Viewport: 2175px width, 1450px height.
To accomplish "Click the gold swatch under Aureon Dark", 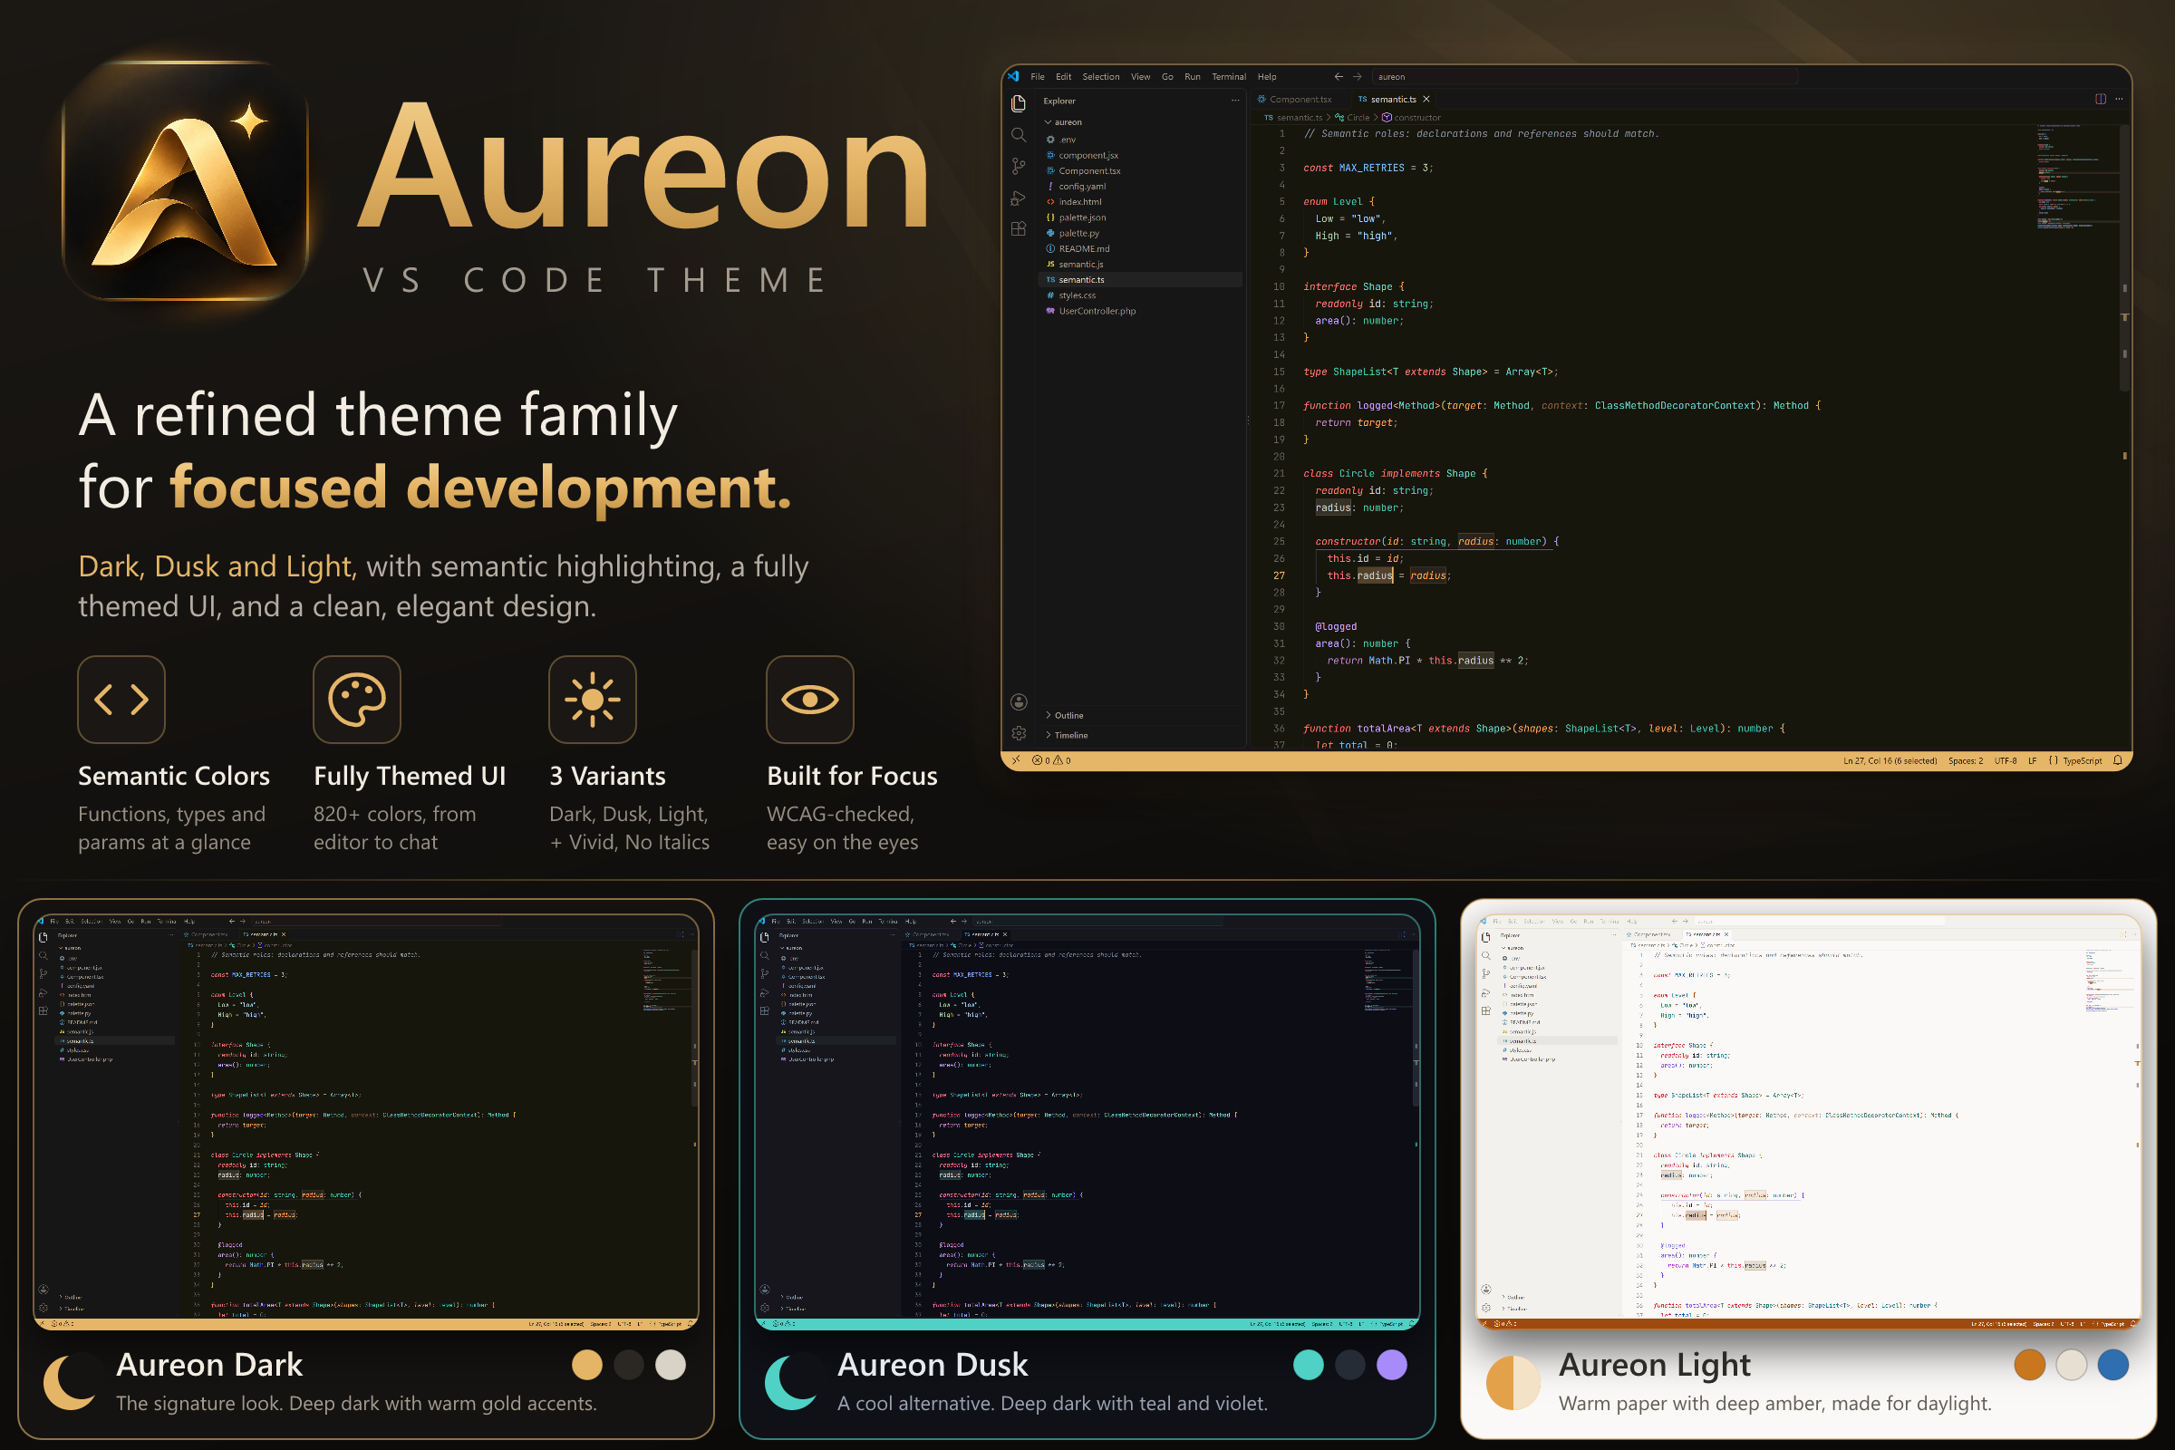I will [586, 1365].
